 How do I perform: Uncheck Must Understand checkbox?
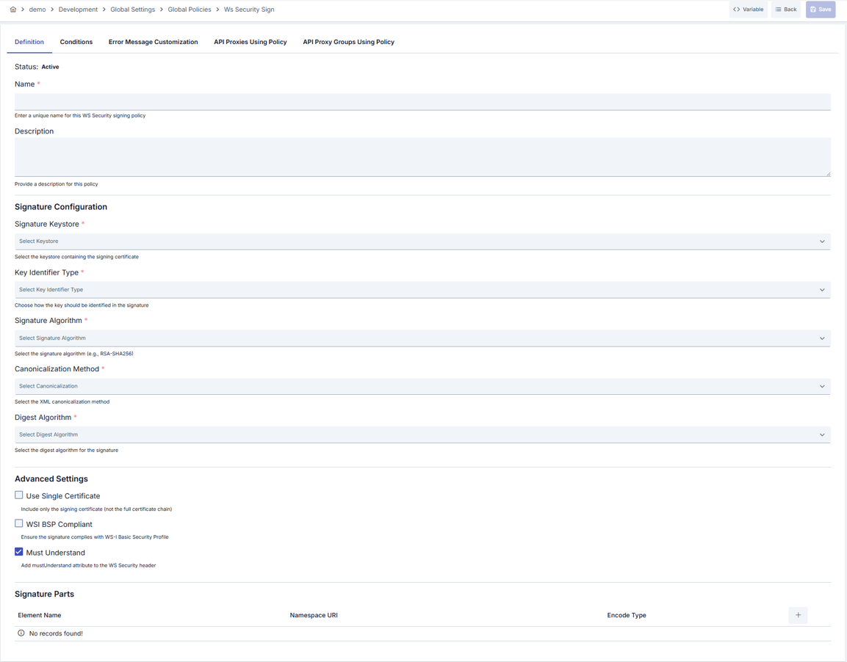(19, 552)
